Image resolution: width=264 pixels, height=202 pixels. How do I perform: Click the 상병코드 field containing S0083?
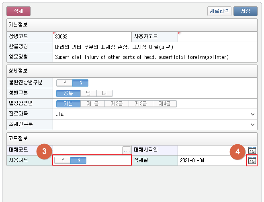pyautogui.click(x=92, y=36)
